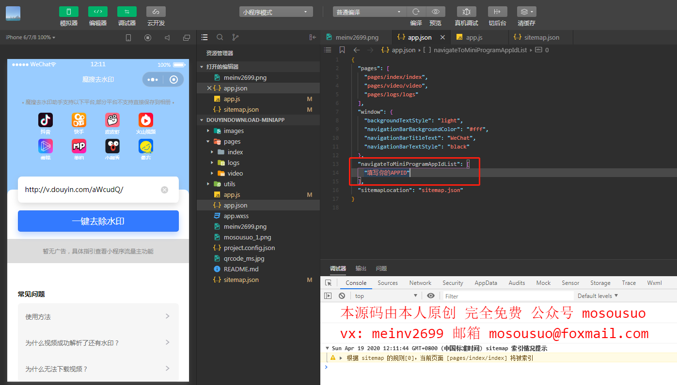
Task: Click the simulator record icon
Action: point(148,38)
